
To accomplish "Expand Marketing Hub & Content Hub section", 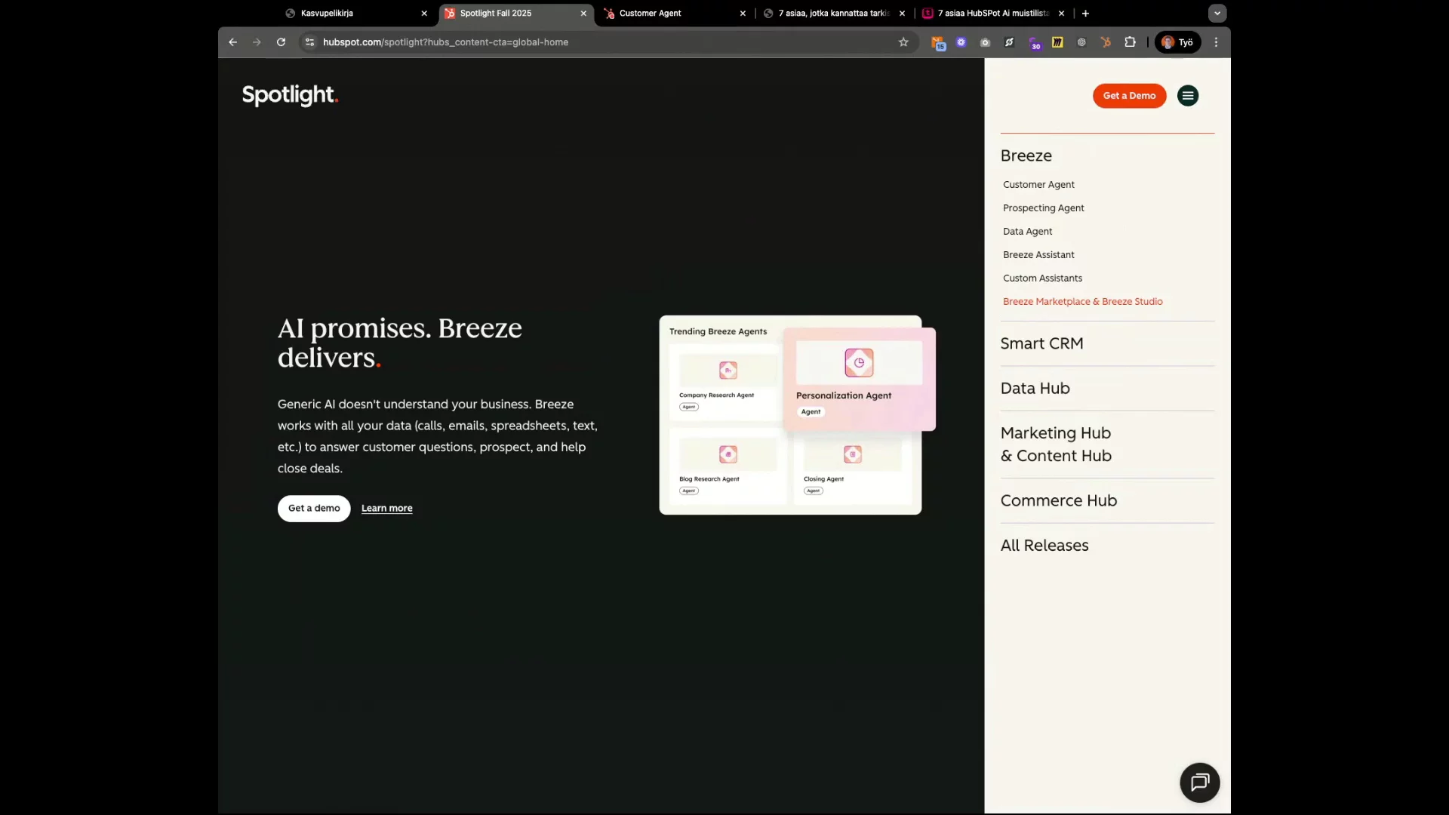I will [x=1056, y=444].
